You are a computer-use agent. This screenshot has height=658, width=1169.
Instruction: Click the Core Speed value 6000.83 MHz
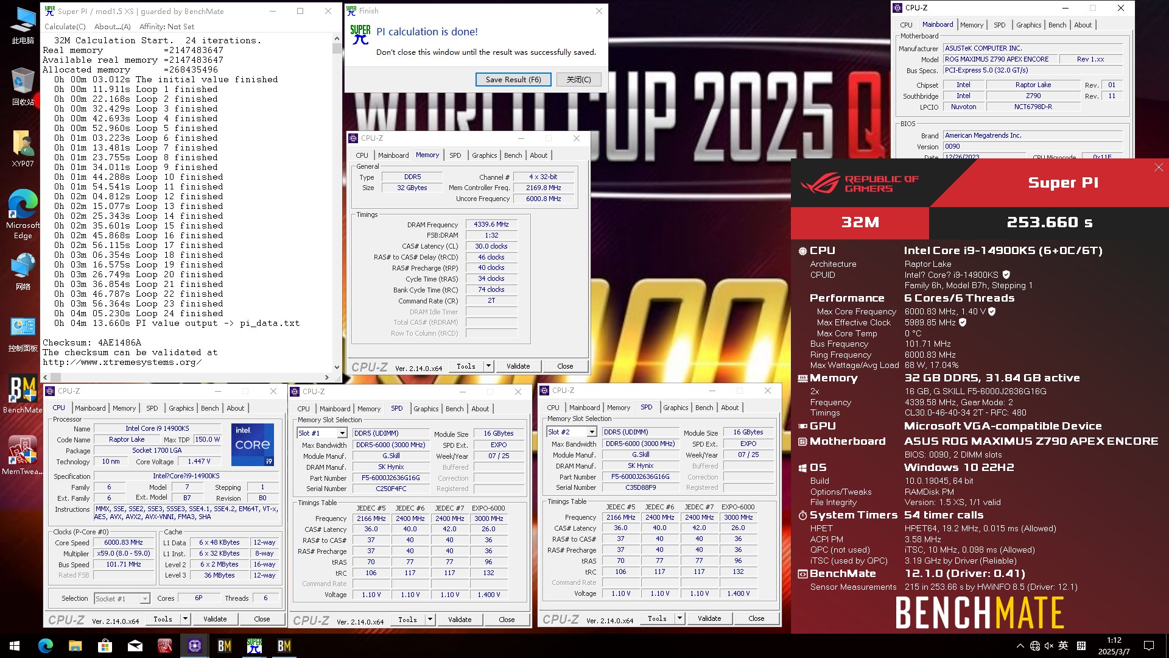pyautogui.click(x=124, y=542)
